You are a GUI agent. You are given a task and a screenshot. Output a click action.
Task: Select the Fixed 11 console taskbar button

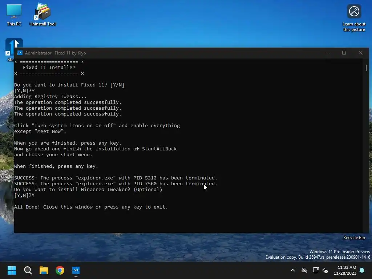tap(76, 270)
